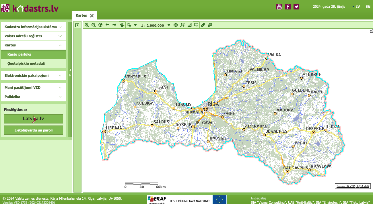Screen dimensions: 373x204
Task: Copy map link with chain icon
Action: (203, 25)
